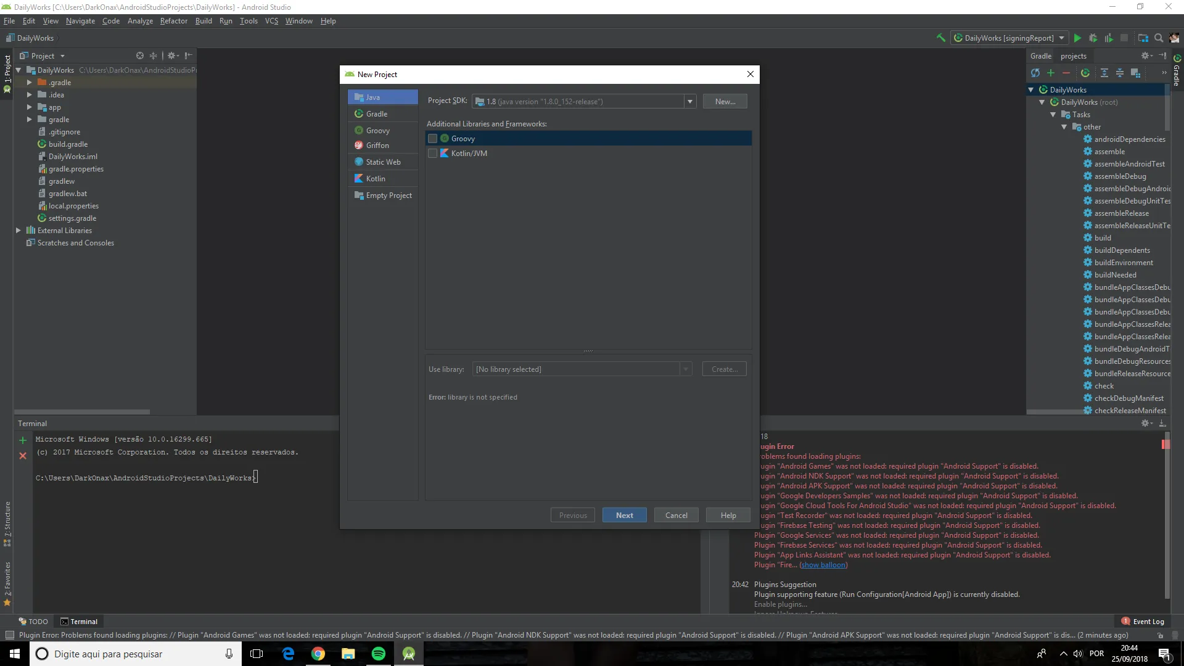Click the green Run button in toolbar
1184x666 pixels.
(x=1077, y=38)
